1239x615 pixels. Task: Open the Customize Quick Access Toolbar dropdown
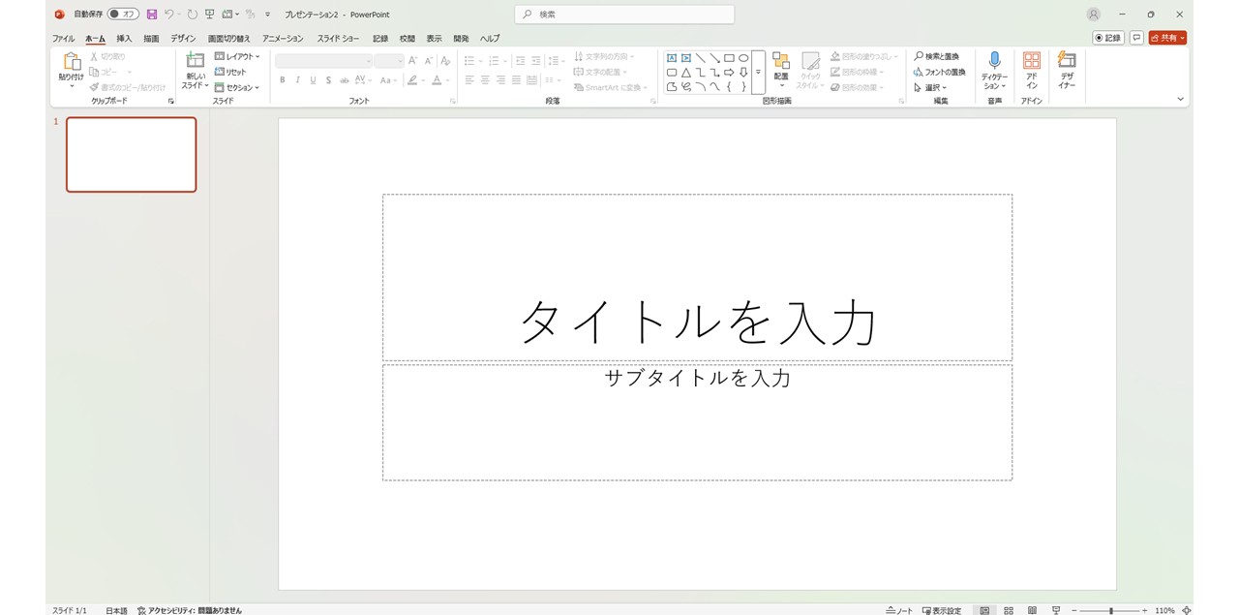click(268, 15)
